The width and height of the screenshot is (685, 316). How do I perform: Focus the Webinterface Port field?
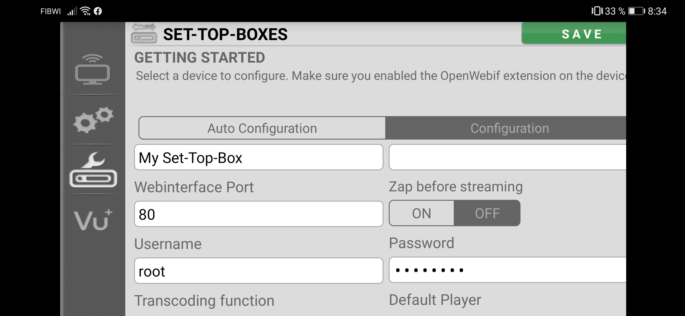click(x=259, y=214)
